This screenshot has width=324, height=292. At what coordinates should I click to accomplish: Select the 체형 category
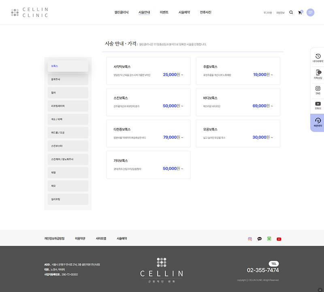coord(68,173)
